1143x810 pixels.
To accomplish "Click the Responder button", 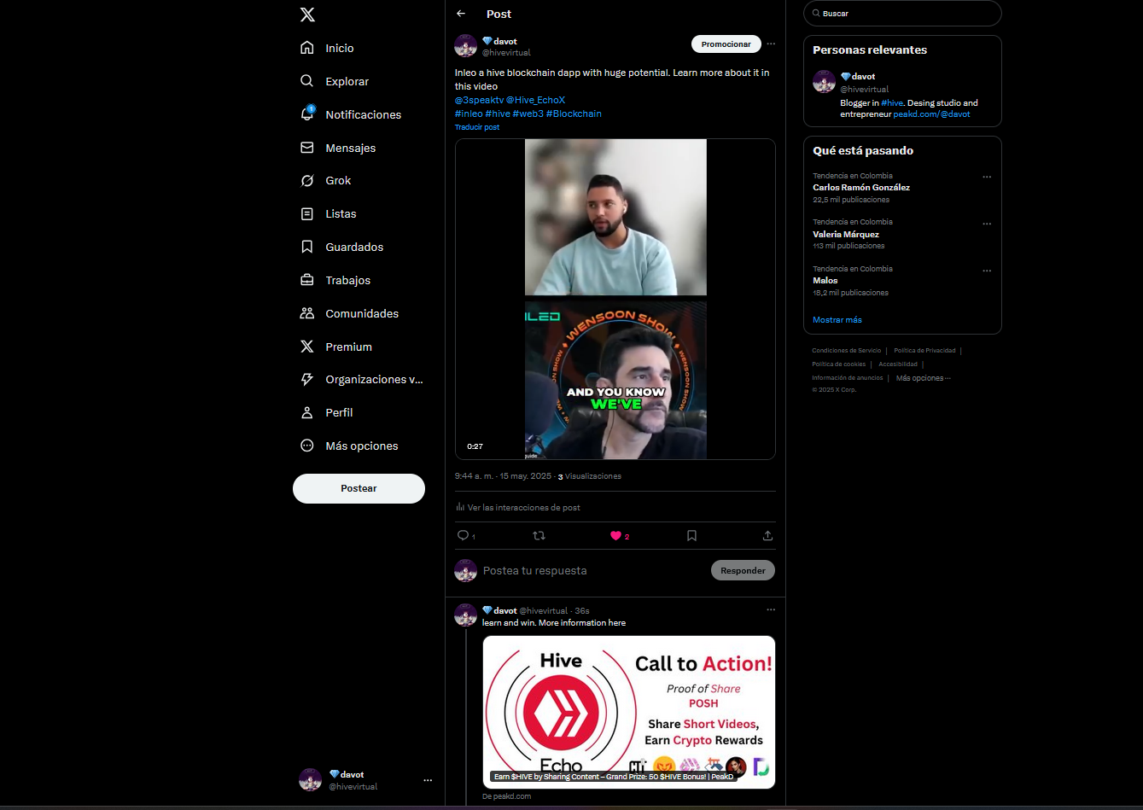I will (x=743, y=570).
